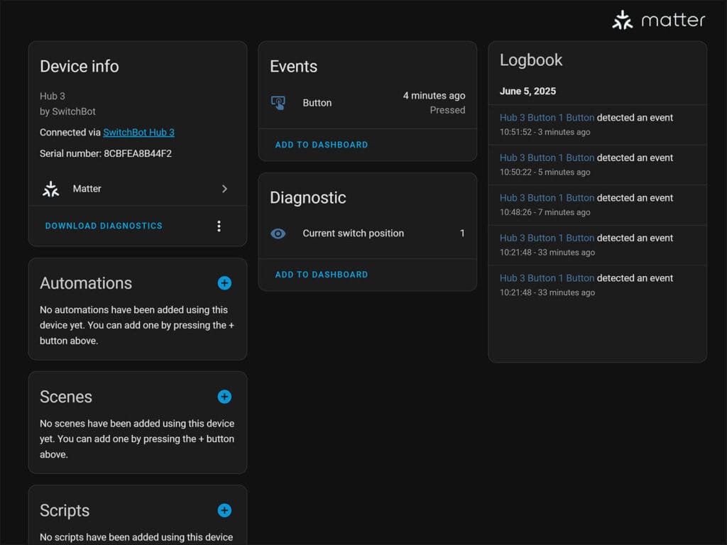727x545 pixels.
Task: Open the Button event entity row
Action: point(368,103)
